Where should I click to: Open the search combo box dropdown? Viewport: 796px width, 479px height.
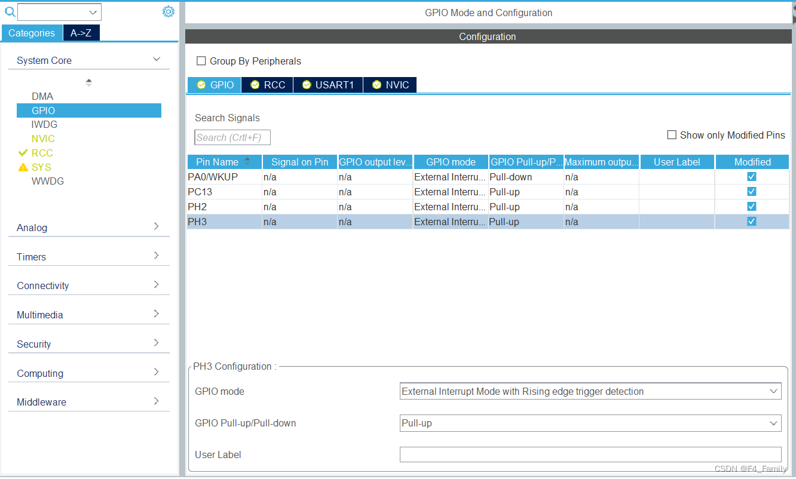coord(93,12)
